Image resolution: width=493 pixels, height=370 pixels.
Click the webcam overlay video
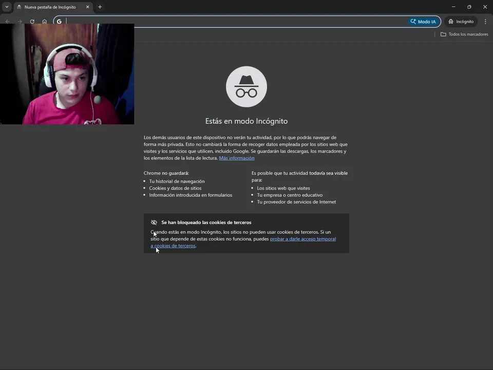(x=67, y=74)
